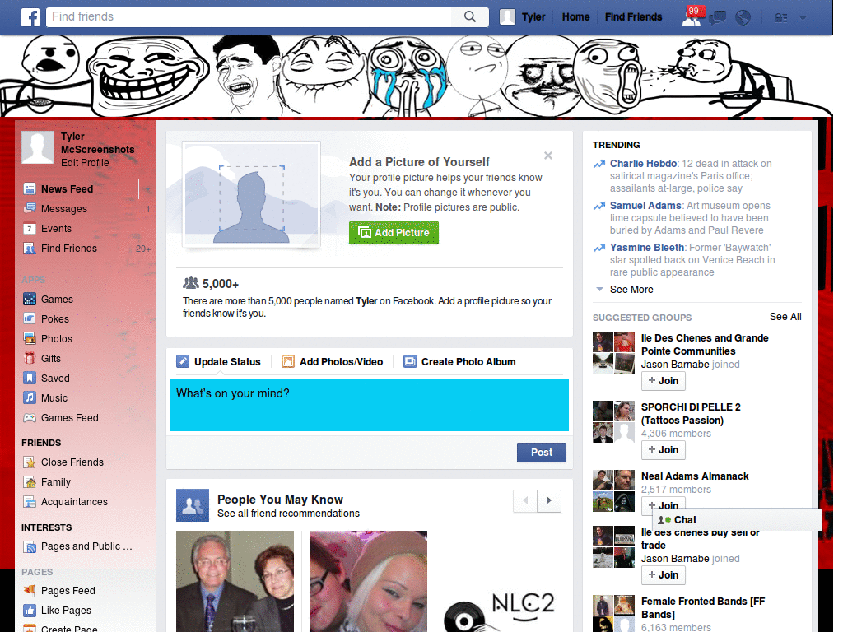Click the Games app icon

30,299
